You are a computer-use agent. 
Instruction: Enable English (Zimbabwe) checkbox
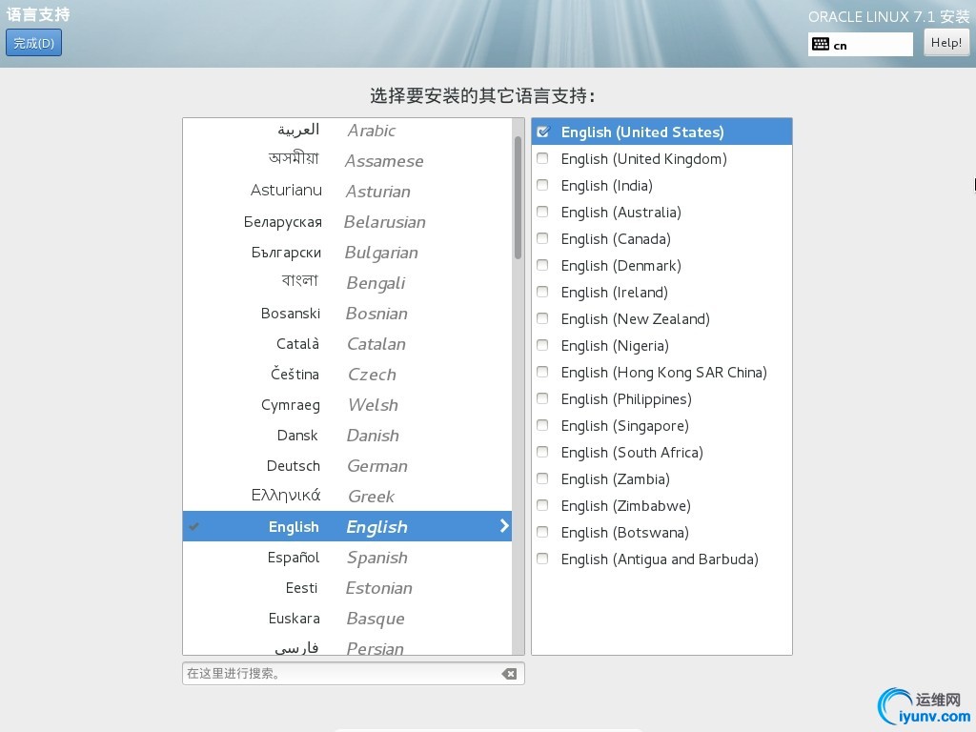(542, 506)
